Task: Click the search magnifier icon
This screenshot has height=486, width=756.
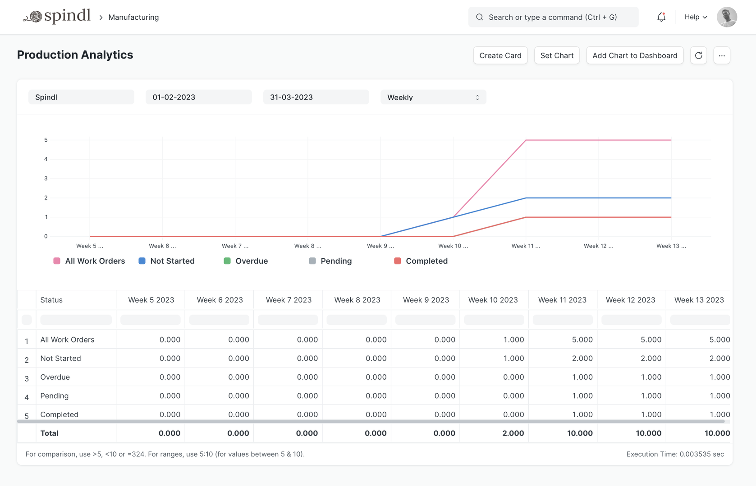Action: tap(480, 17)
